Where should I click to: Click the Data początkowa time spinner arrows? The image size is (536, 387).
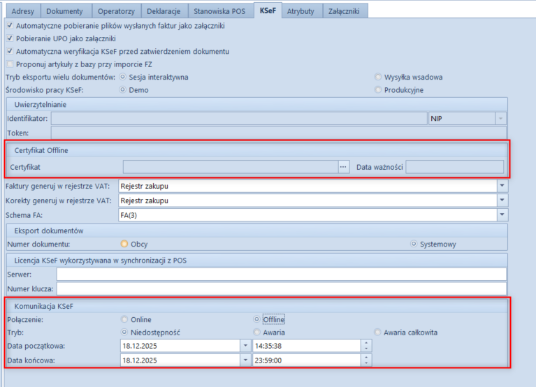pos(367,345)
